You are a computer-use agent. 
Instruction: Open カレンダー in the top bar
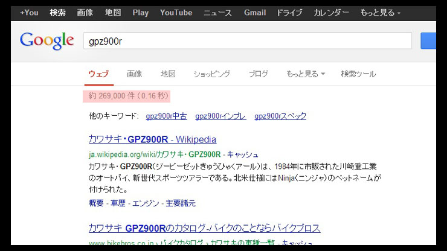point(331,13)
